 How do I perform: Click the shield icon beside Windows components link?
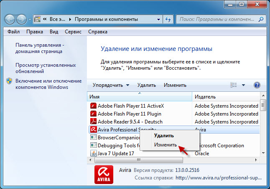pyautogui.click(x=9, y=81)
